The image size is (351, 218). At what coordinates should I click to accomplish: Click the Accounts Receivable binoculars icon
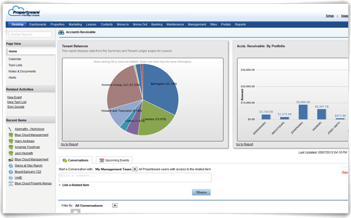(x=61, y=33)
